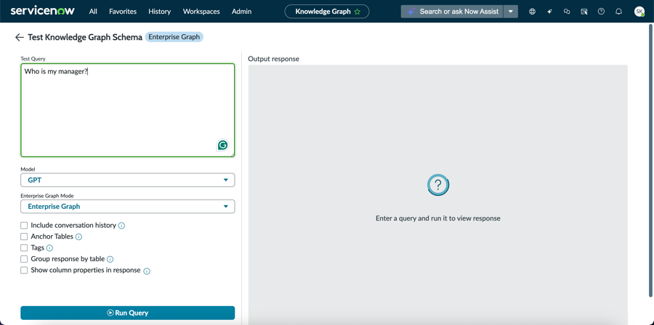Click the Run Query button
Screen dimensions: 654x325
[128, 313]
